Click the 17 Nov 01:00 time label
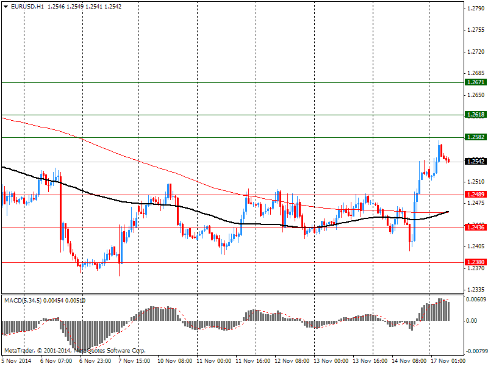The width and height of the screenshot is (488, 366). point(448,361)
